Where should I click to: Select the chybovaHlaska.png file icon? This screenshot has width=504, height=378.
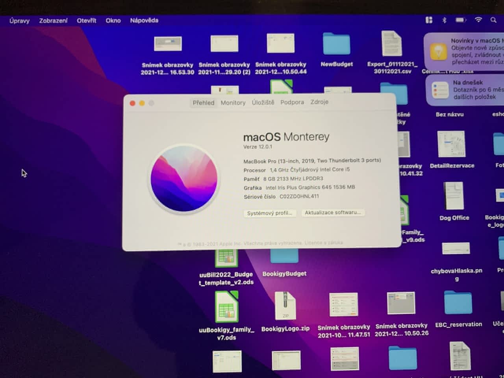pos(456,248)
